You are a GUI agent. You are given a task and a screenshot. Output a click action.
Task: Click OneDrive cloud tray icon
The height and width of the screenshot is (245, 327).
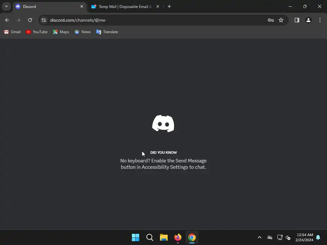pyautogui.click(x=270, y=237)
